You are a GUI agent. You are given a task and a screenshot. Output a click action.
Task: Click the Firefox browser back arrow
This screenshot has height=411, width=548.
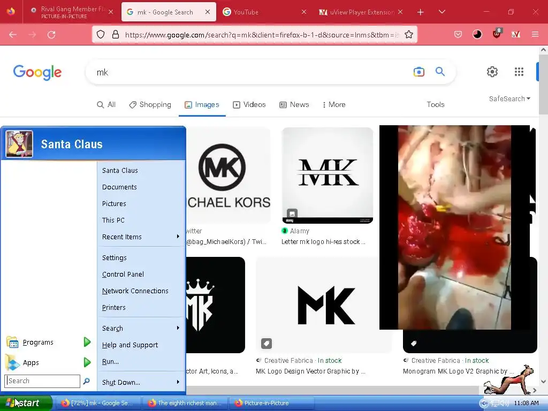pos(13,35)
